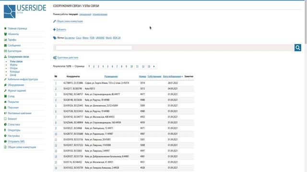The image size is (307, 172).
Task: Filter by the Metro tag
Action: pos(85,38)
